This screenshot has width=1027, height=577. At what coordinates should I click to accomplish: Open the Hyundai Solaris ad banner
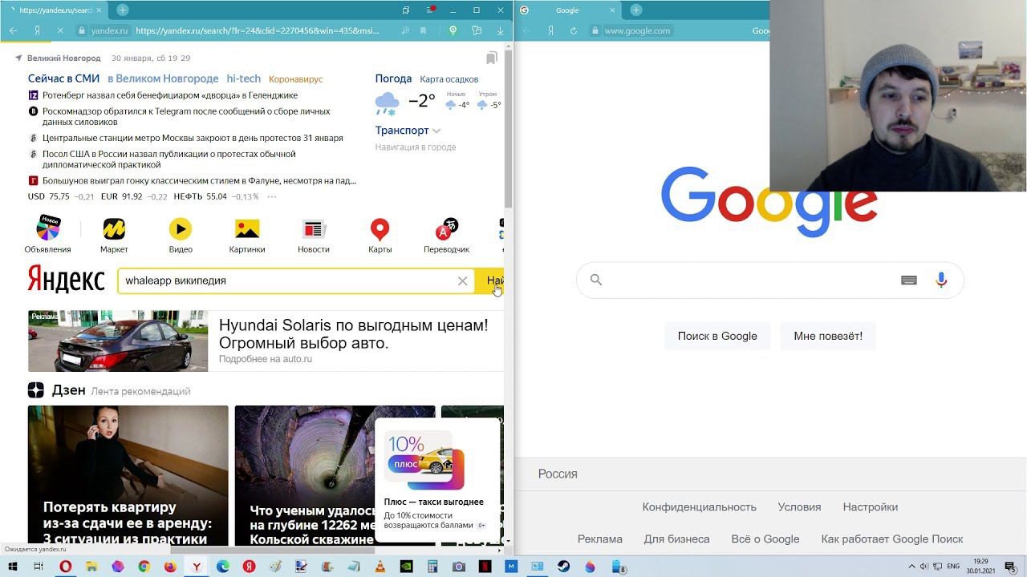coord(266,341)
